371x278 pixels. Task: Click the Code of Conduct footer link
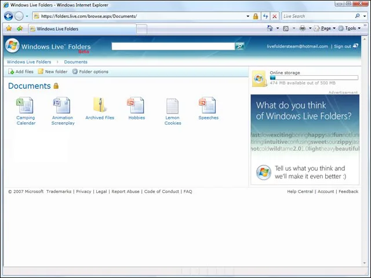coord(162,192)
